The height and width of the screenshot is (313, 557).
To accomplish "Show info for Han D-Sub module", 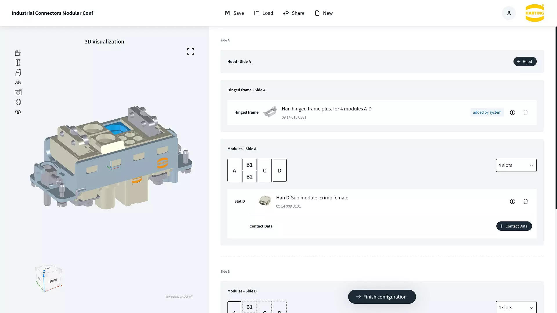I will click(x=513, y=201).
